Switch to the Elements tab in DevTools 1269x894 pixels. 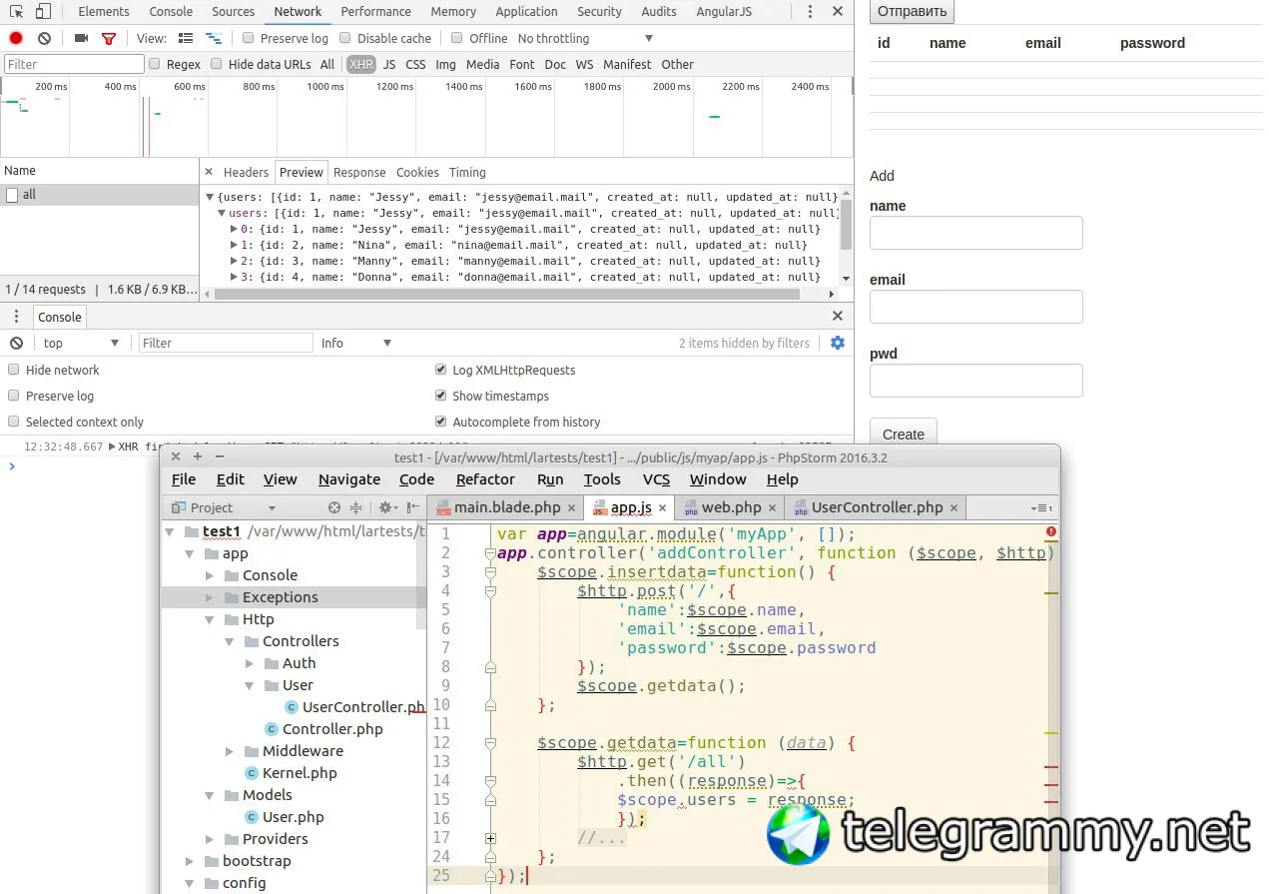point(104,11)
